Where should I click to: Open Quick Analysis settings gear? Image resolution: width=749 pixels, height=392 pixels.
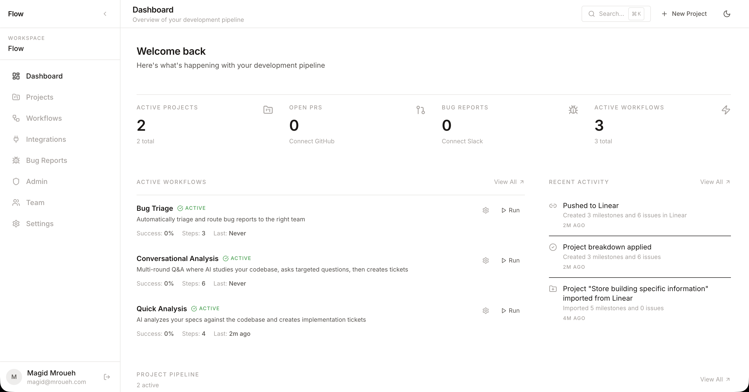click(x=486, y=311)
